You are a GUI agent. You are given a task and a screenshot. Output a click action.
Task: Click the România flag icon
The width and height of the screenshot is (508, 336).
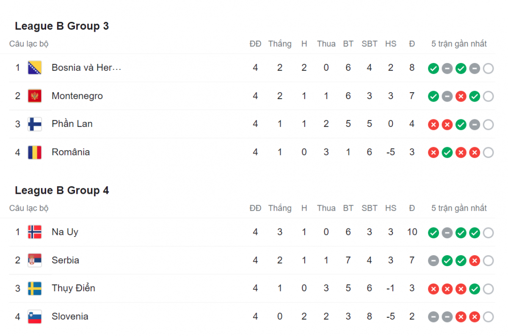point(35,152)
